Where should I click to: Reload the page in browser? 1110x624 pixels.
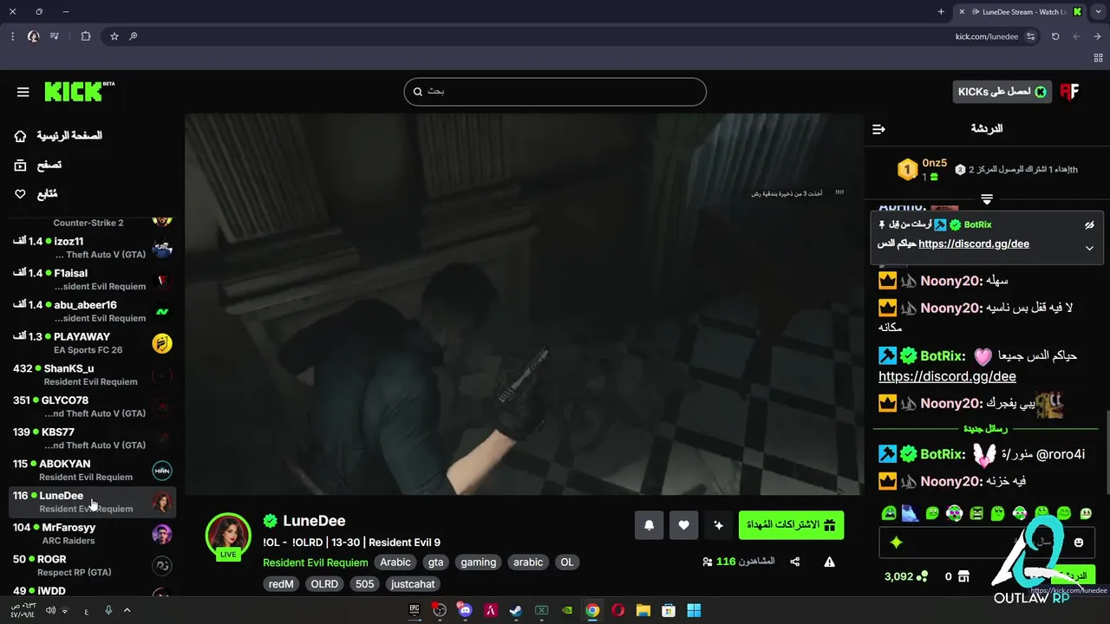(x=1055, y=36)
